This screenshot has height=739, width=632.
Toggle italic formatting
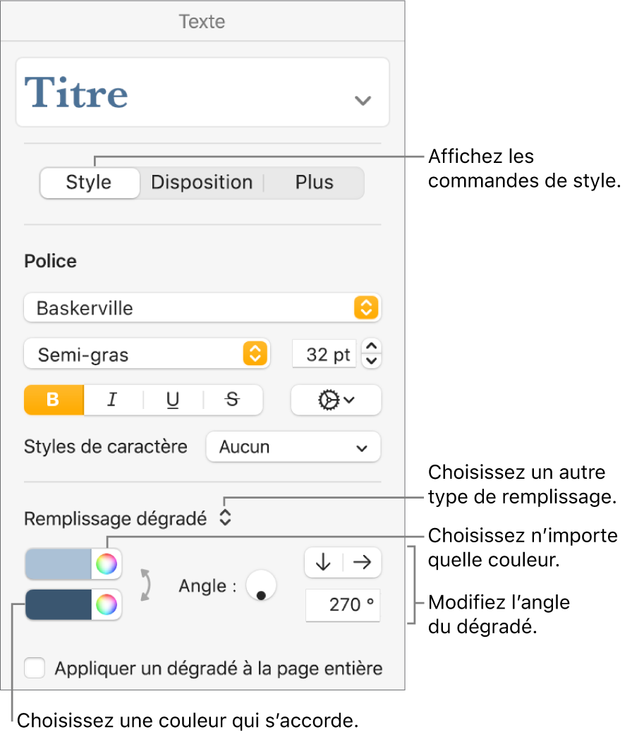(x=112, y=400)
